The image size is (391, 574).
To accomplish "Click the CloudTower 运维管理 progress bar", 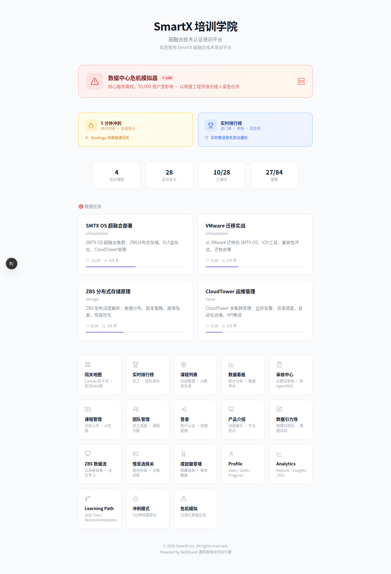I will (255, 332).
